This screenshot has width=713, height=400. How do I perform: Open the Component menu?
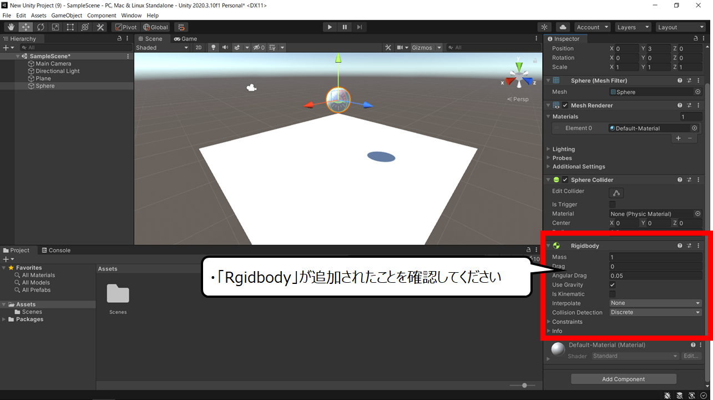pyautogui.click(x=102, y=16)
